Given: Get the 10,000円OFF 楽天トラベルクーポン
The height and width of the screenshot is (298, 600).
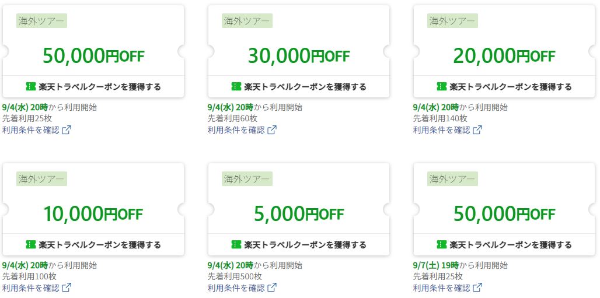Looking at the screenshot, I should tap(93, 244).
